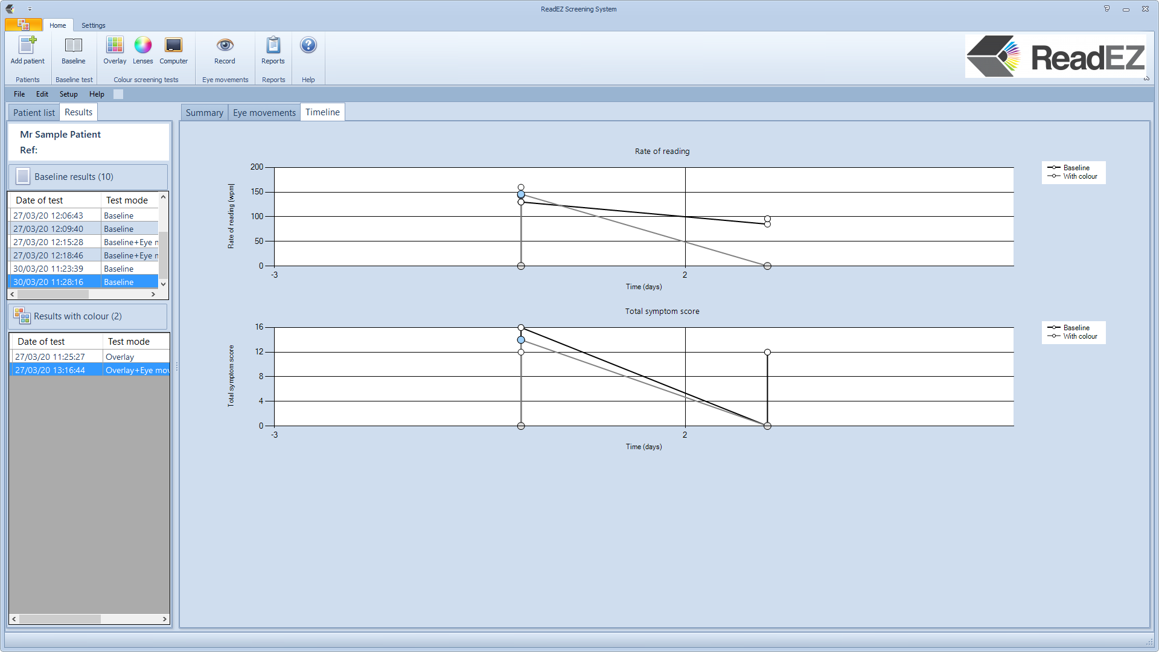Open the orange application menu button
This screenshot has width=1159, height=652.
[x=24, y=25]
